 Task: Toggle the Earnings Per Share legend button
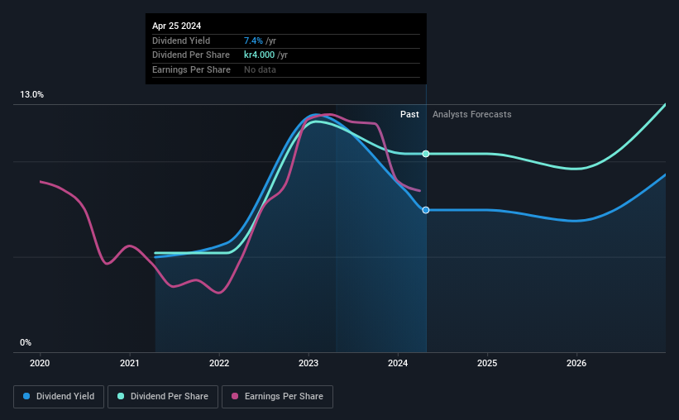[277, 397]
